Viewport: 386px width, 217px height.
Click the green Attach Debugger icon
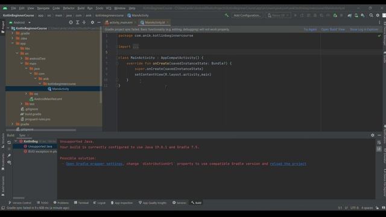pyautogui.click(x=335, y=15)
